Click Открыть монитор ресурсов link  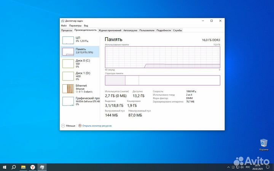[x=97, y=125]
